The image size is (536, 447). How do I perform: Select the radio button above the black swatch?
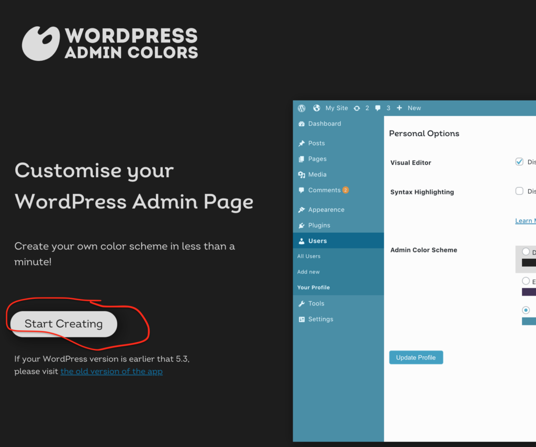point(526,252)
